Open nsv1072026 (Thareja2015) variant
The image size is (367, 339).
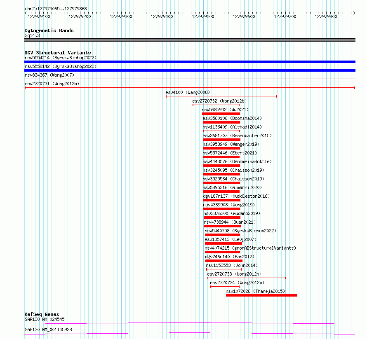(x=255, y=291)
